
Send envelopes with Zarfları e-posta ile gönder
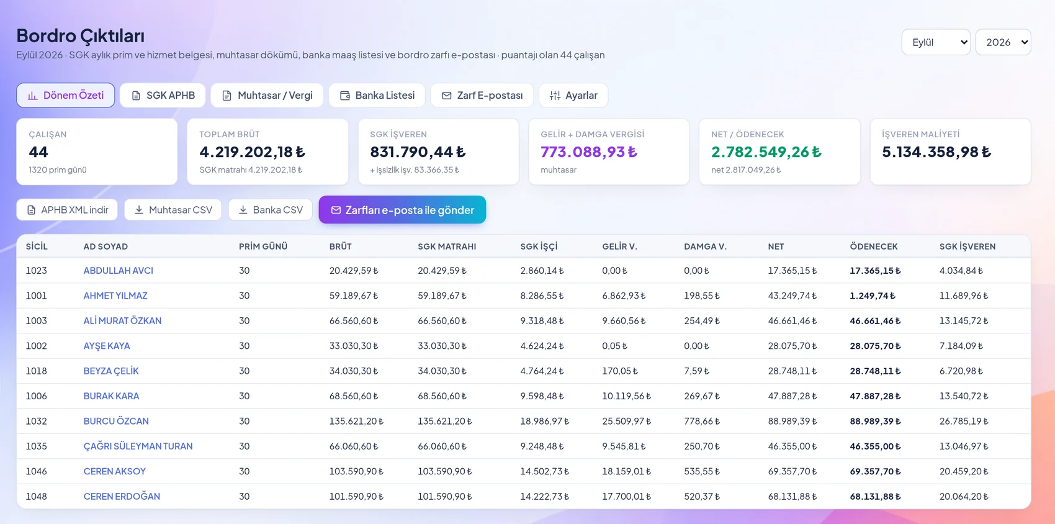tap(402, 210)
